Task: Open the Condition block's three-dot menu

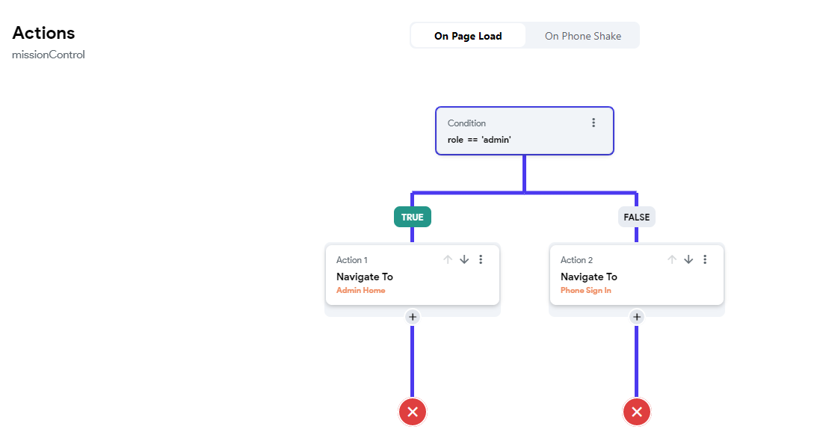Action: pyautogui.click(x=594, y=123)
